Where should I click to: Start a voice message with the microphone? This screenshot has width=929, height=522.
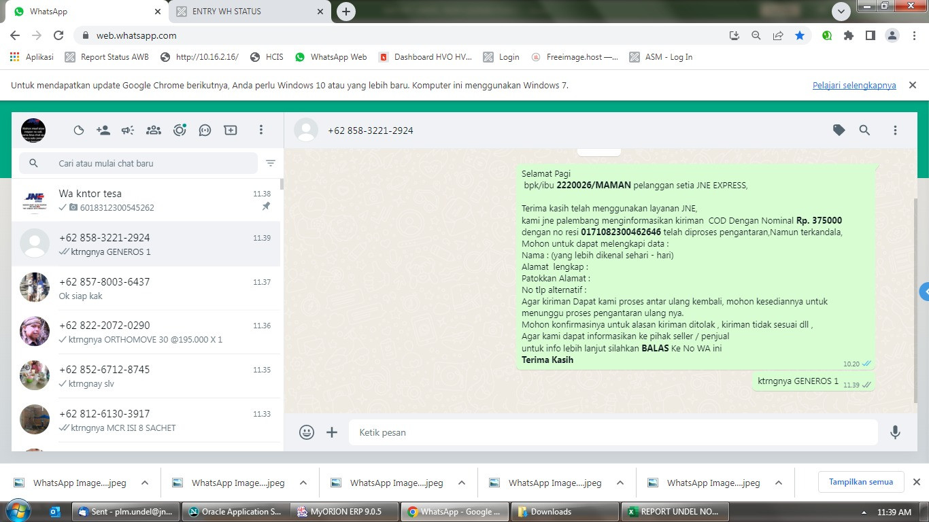coord(895,432)
